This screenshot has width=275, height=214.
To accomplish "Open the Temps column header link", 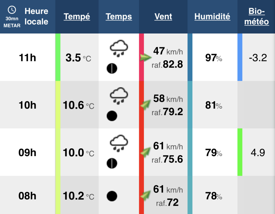I will pos(119,17).
